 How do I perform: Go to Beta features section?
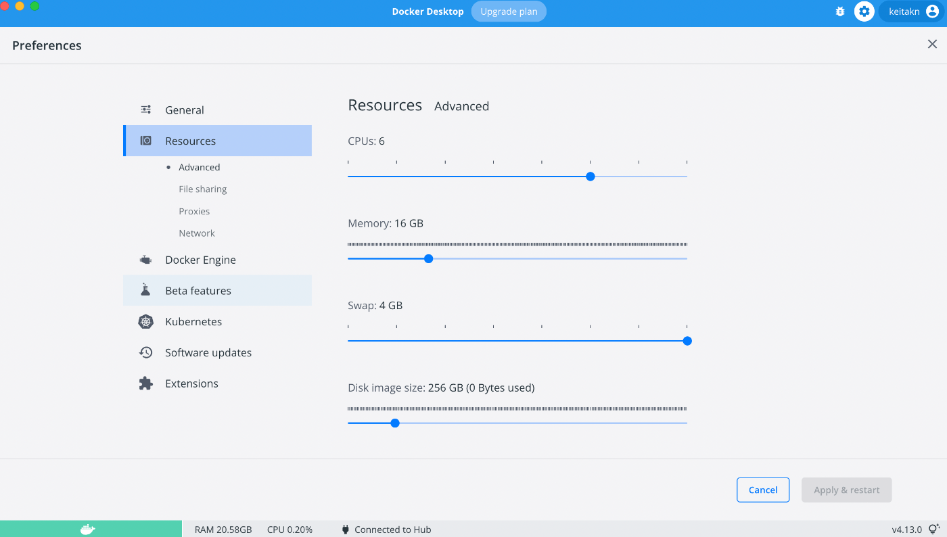(x=217, y=290)
